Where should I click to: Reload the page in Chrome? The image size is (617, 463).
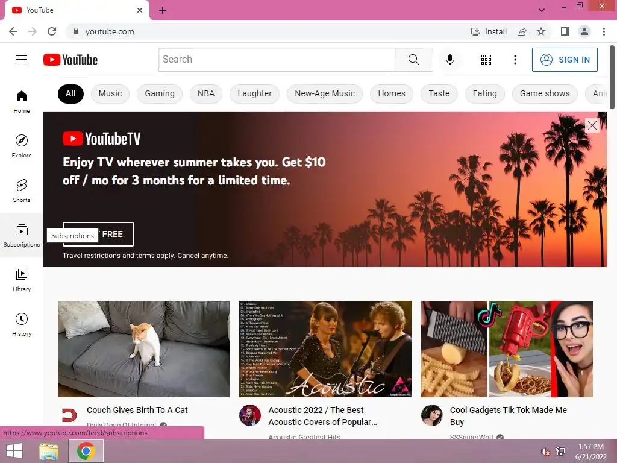[52, 31]
